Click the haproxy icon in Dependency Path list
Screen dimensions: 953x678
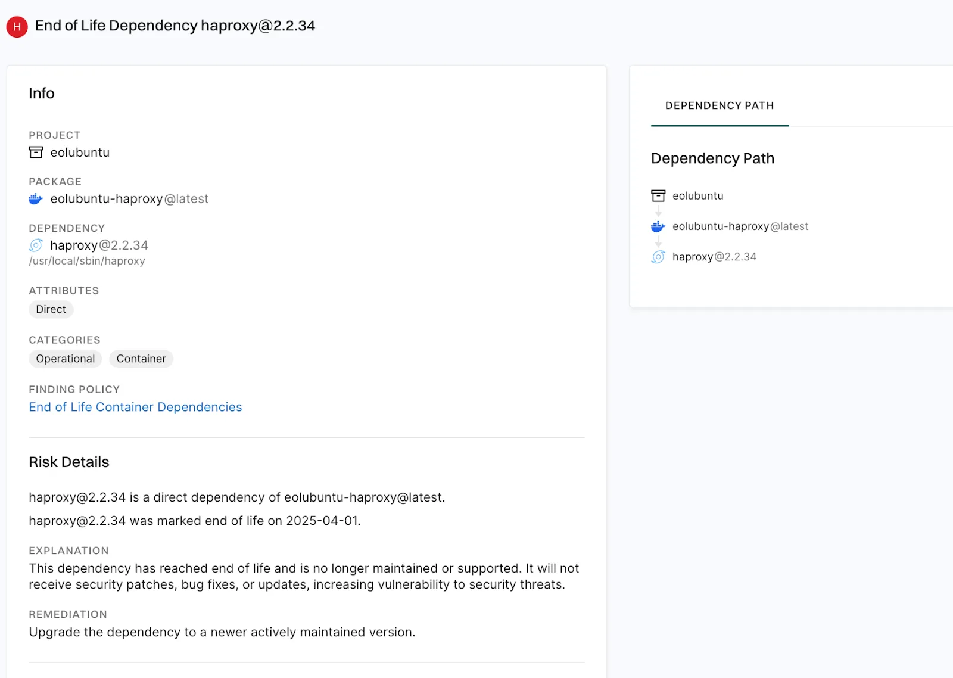[x=658, y=257]
